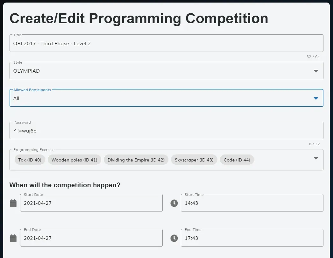Open the Allowed Participants dropdown arrow
This screenshot has width=333, height=258.
point(316,98)
